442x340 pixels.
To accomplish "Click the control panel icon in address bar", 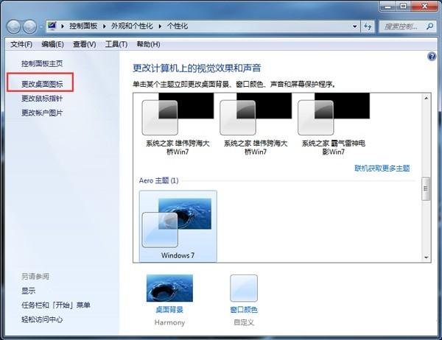I will [x=52, y=26].
